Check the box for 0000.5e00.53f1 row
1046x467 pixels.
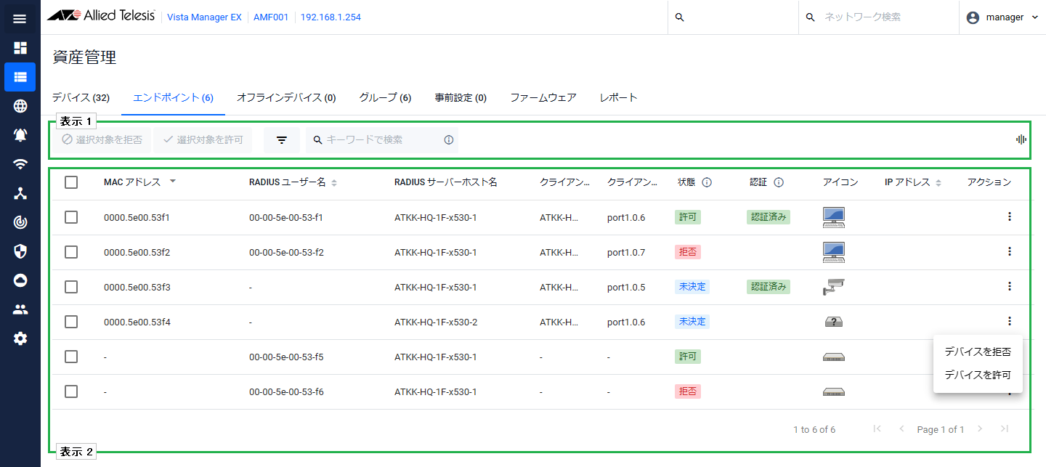71,217
